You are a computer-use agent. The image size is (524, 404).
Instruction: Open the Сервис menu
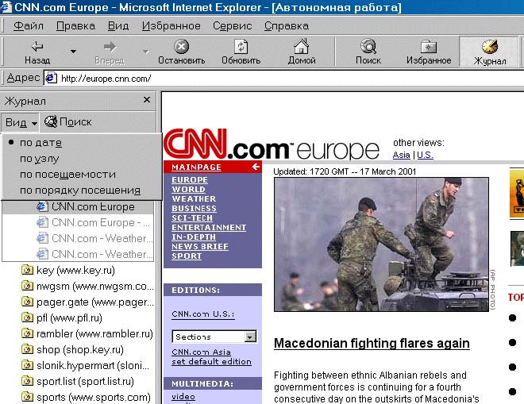tap(233, 25)
